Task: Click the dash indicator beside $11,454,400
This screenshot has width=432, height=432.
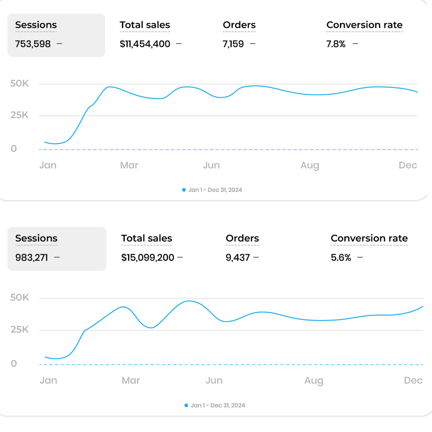Action: [178, 44]
